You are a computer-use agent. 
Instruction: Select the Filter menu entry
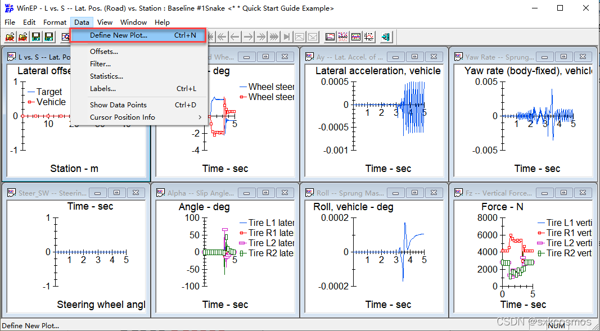pyautogui.click(x=139, y=64)
